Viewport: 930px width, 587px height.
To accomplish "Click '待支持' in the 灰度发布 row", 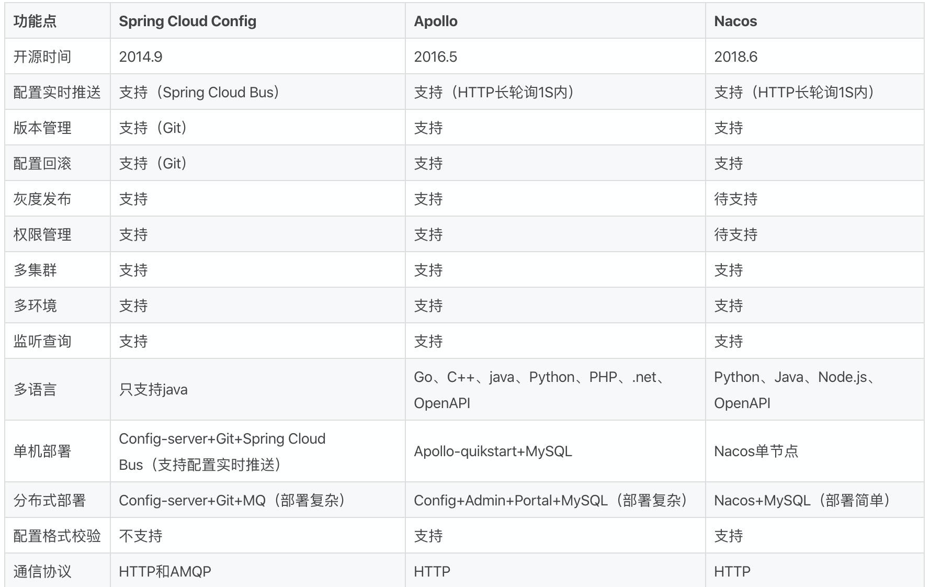I will pyautogui.click(x=815, y=199).
